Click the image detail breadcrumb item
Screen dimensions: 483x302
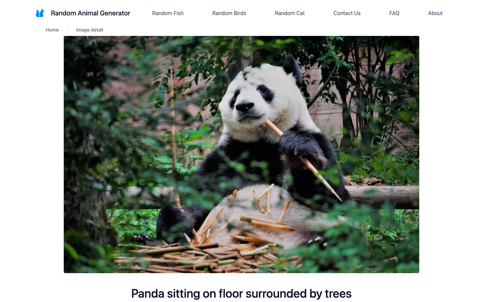[90, 30]
